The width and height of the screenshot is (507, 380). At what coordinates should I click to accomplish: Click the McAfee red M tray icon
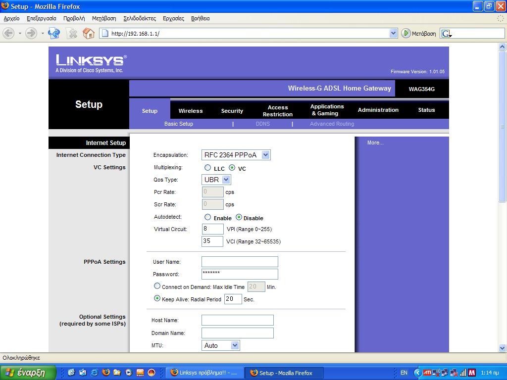472,373
